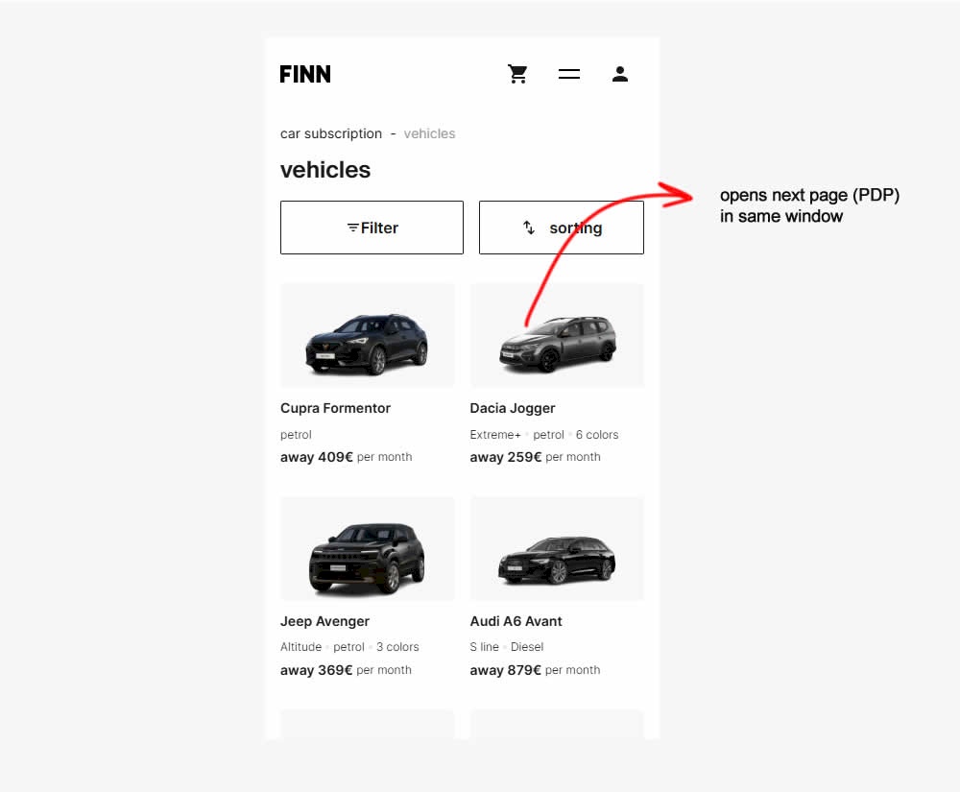Click Jeep Avenger 3 colors label

click(397, 647)
